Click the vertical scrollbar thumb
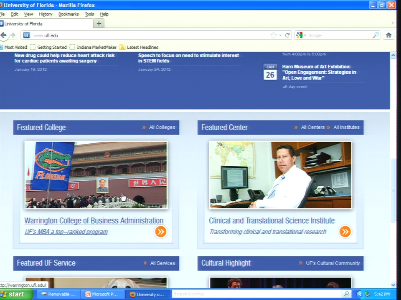401x300 pixels. (393, 190)
